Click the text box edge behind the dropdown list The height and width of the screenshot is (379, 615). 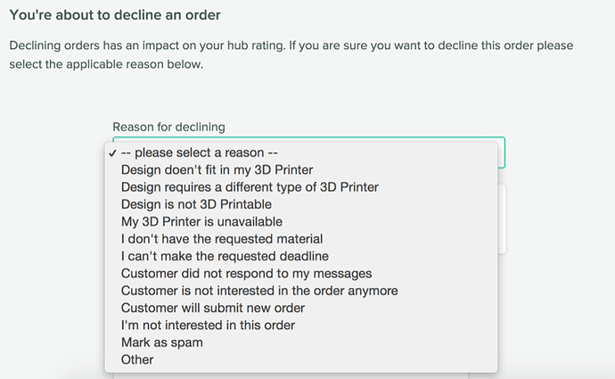pyautogui.click(x=503, y=218)
